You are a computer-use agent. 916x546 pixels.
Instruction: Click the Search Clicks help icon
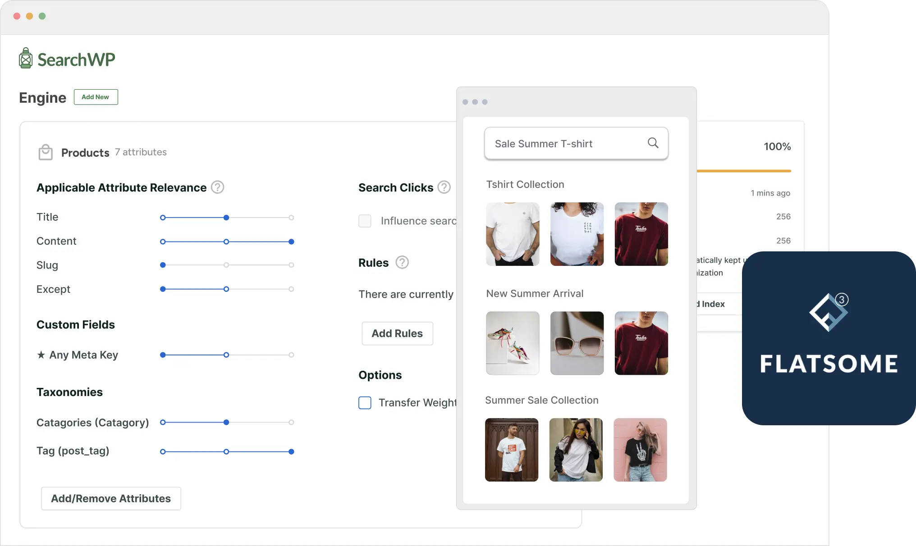click(x=444, y=187)
